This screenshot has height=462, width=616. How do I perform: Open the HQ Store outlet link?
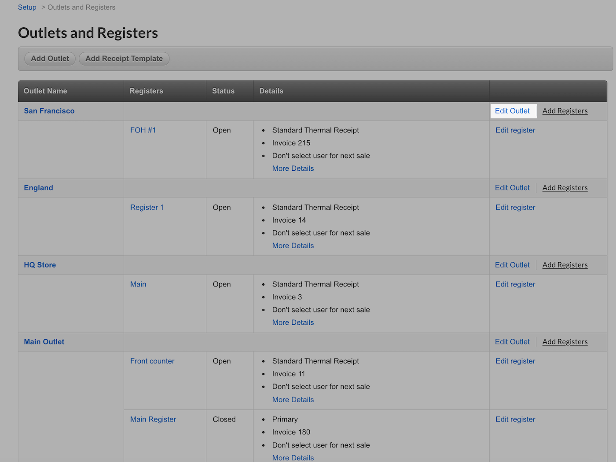pos(40,265)
